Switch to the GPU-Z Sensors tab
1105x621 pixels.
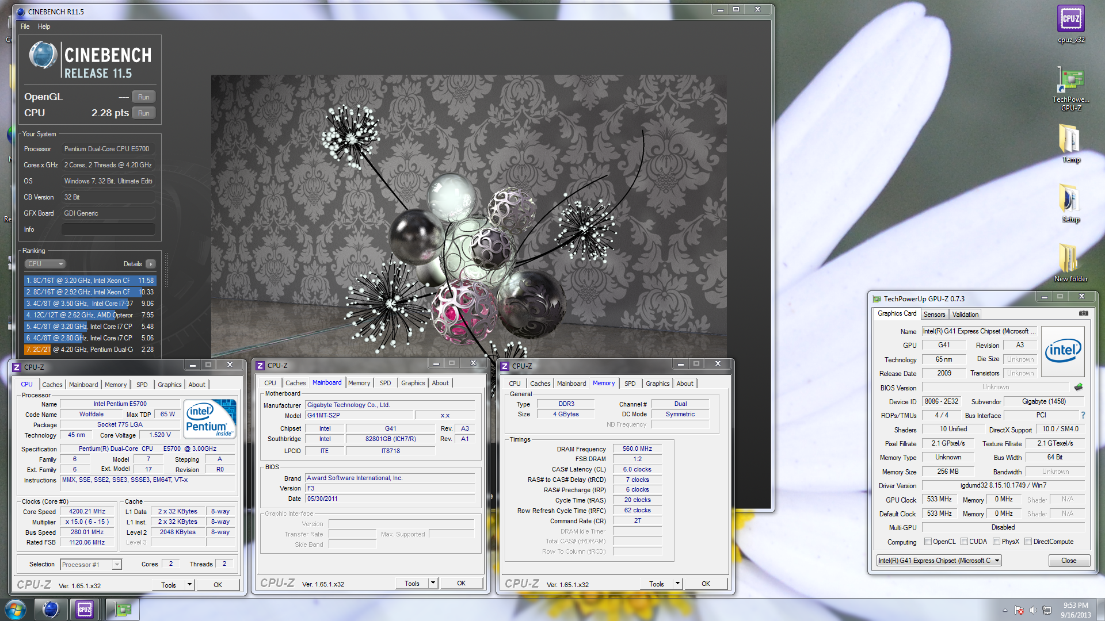[x=934, y=315]
